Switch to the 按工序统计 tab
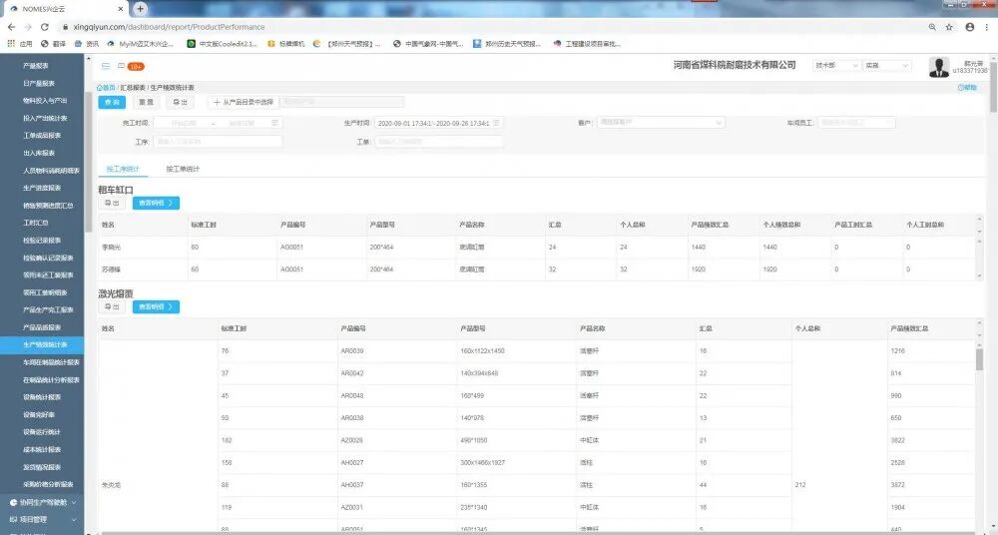The height and width of the screenshot is (535, 998). (123, 170)
